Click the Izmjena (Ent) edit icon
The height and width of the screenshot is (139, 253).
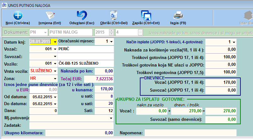[x=50, y=15]
